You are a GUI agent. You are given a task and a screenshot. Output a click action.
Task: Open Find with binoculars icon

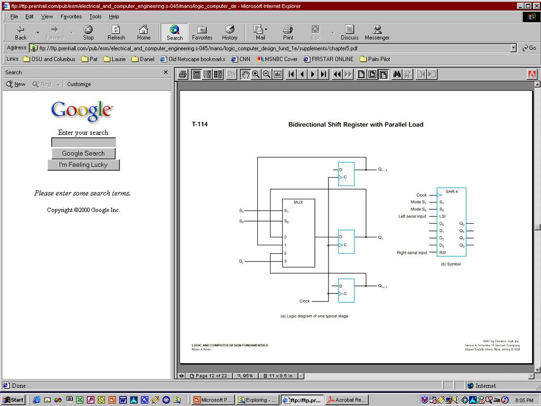(x=397, y=75)
